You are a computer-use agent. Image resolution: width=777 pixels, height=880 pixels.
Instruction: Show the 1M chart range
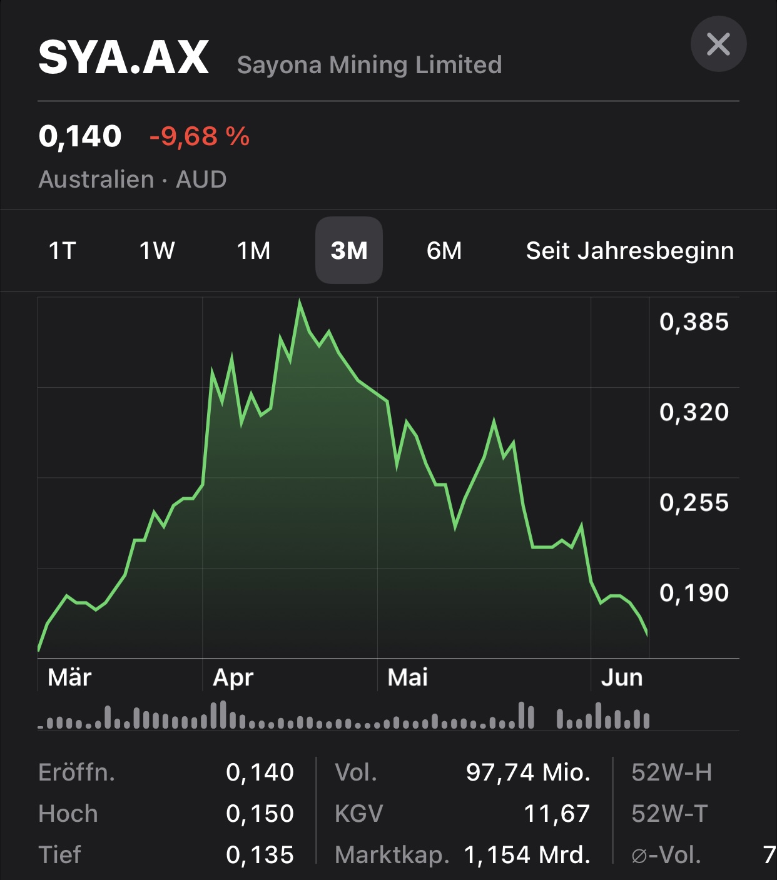253,251
